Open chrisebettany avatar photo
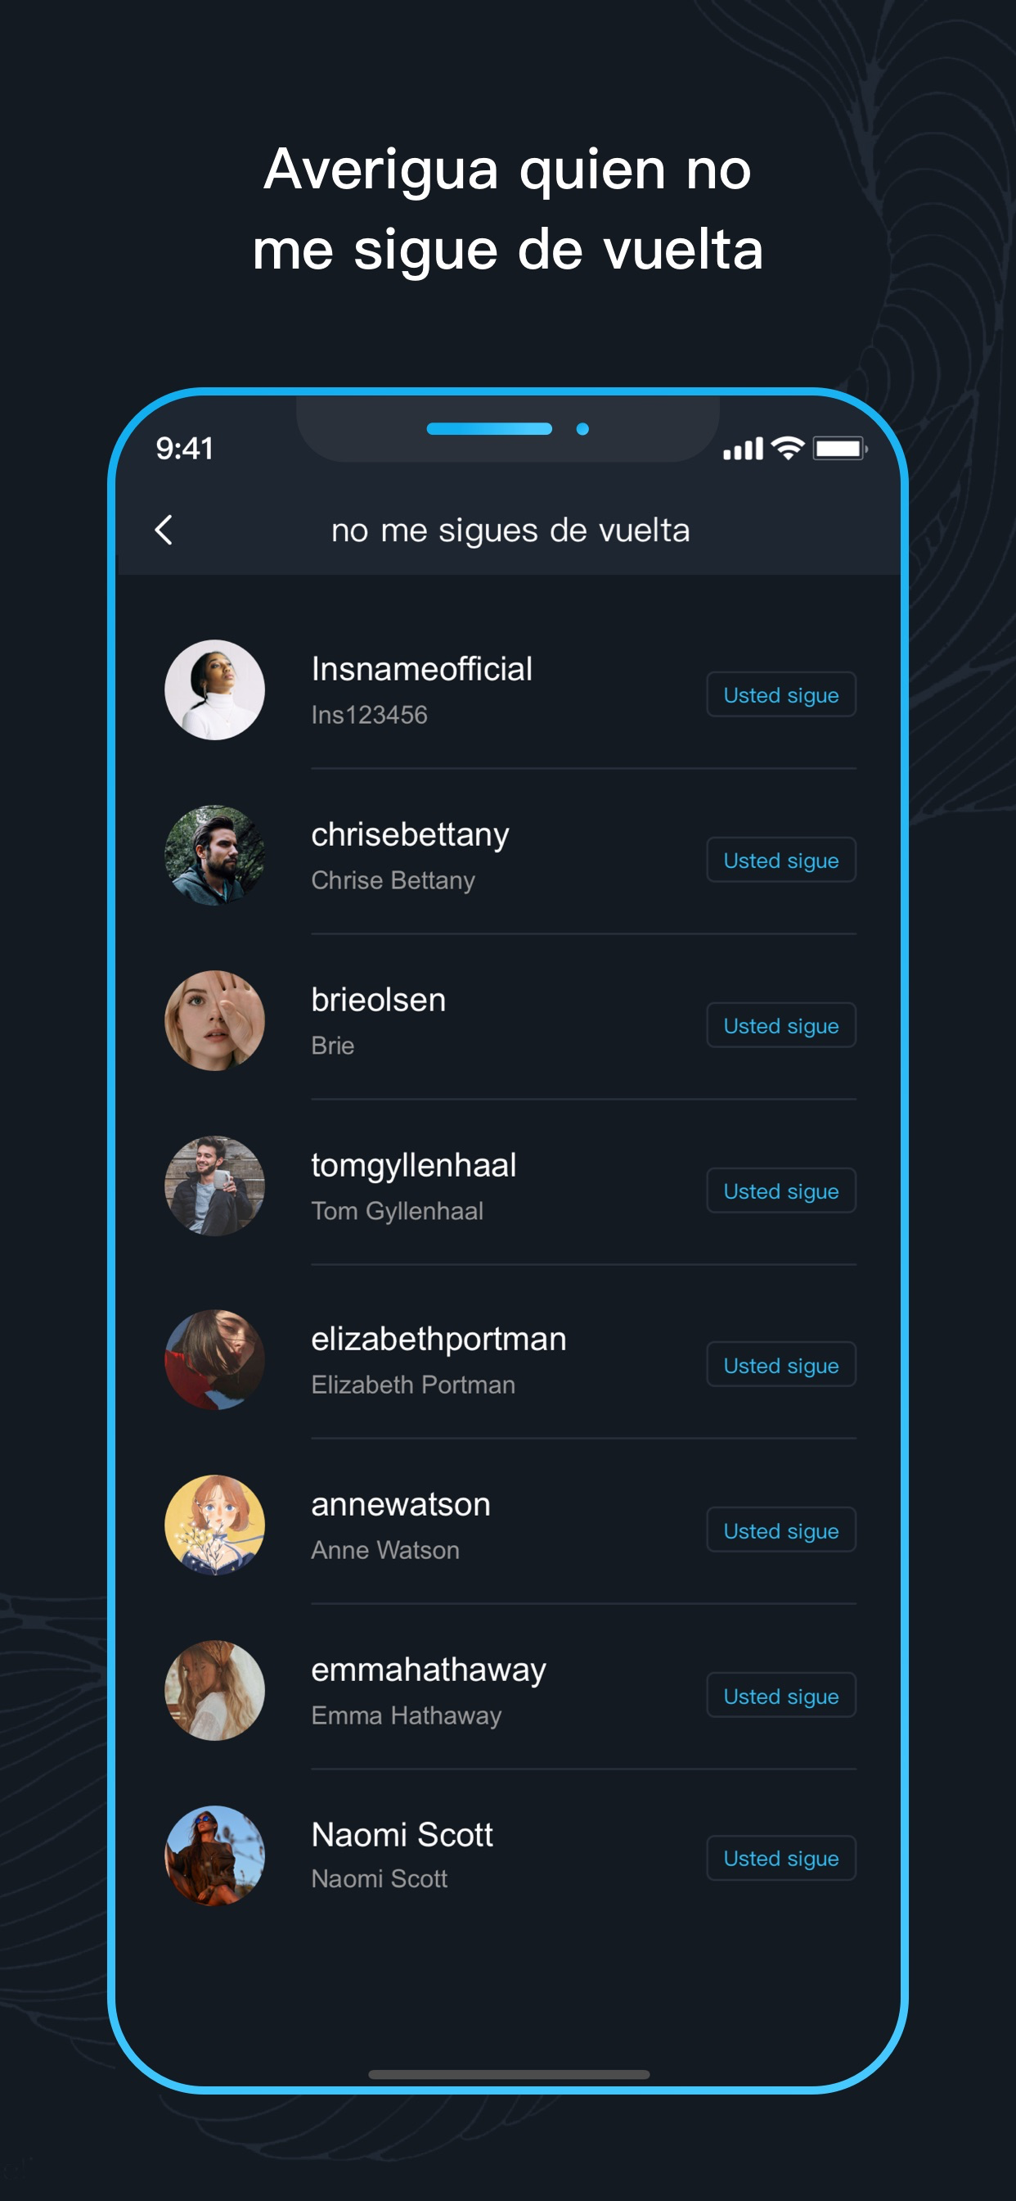 click(x=214, y=856)
